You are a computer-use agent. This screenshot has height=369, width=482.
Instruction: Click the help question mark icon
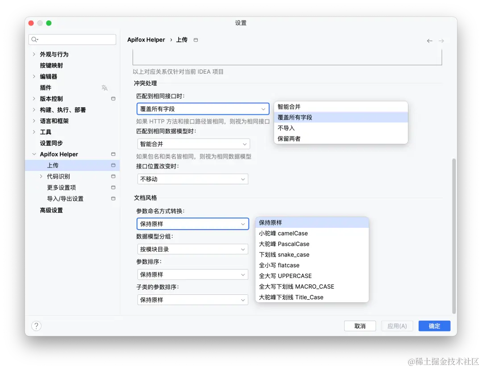click(36, 326)
